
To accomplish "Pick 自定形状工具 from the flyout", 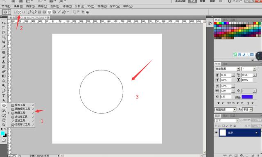I will pos(21,125).
